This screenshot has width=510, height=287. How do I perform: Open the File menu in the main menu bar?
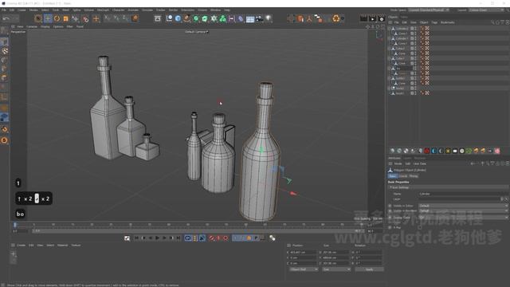click(x=4, y=10)
